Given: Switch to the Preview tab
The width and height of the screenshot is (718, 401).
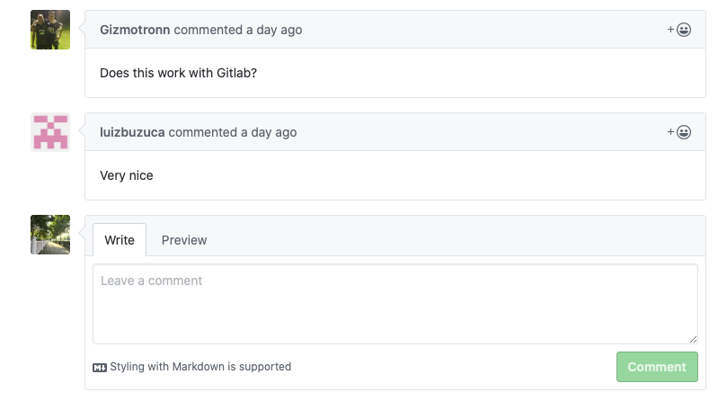Looking at the screenshot, I should coord(184,240).
